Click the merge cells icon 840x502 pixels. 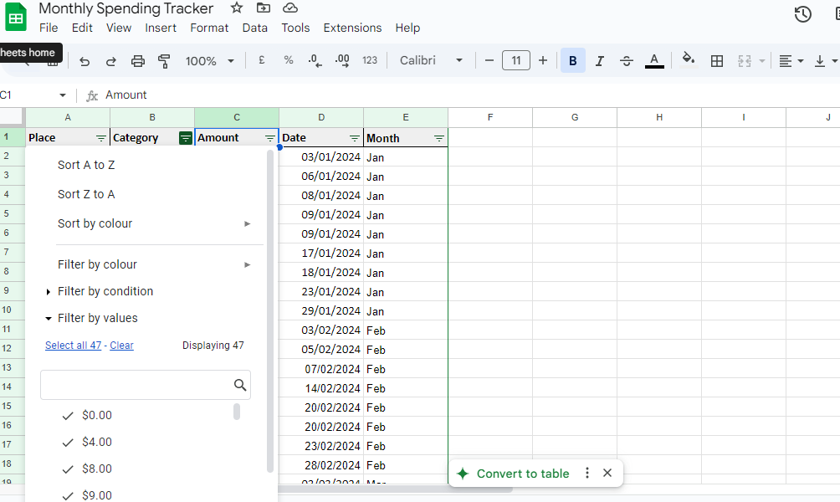pos(746,59)
